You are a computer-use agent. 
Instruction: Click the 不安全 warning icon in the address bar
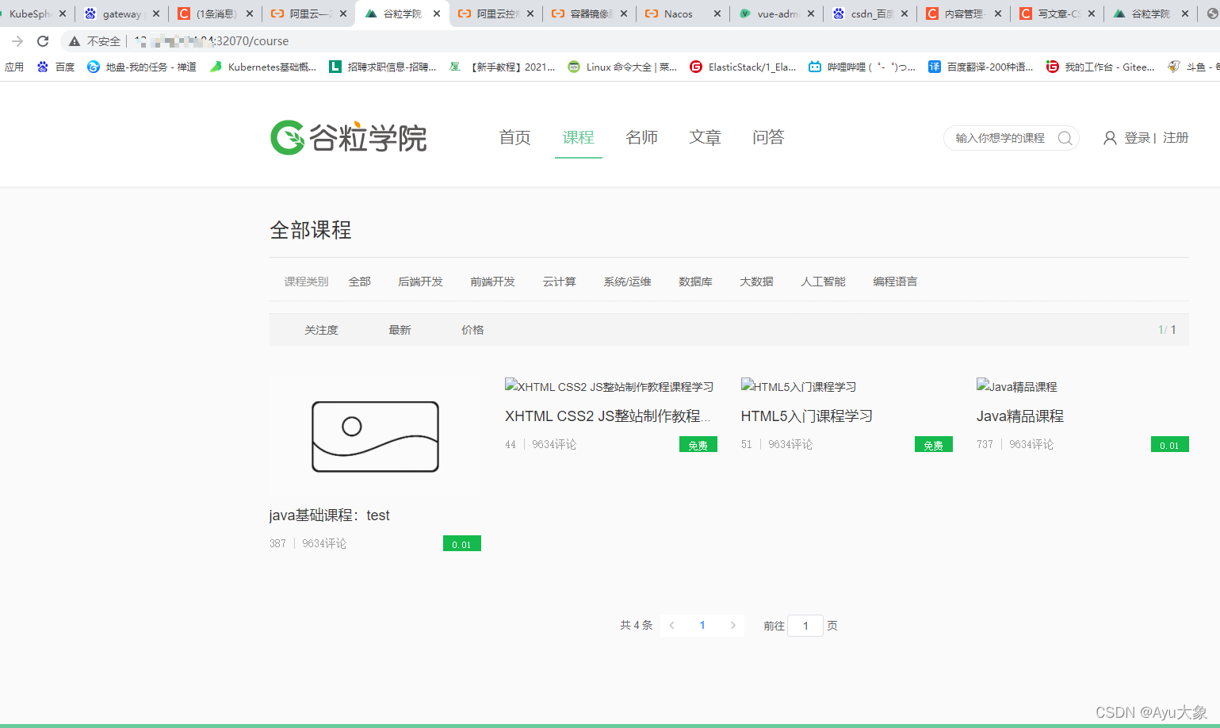pyautogui.click(x=75, y=41)
